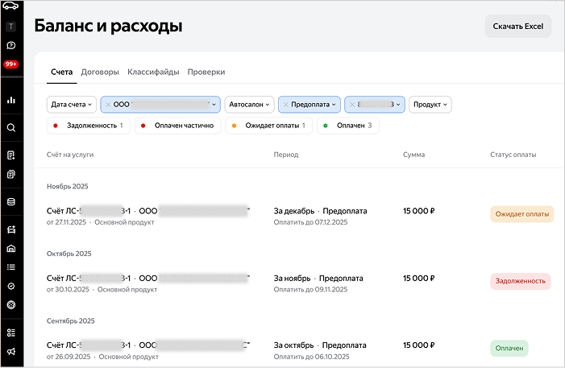
Task: Open the coins balance icon in sidebar
Action: click(x=11, y=201)
